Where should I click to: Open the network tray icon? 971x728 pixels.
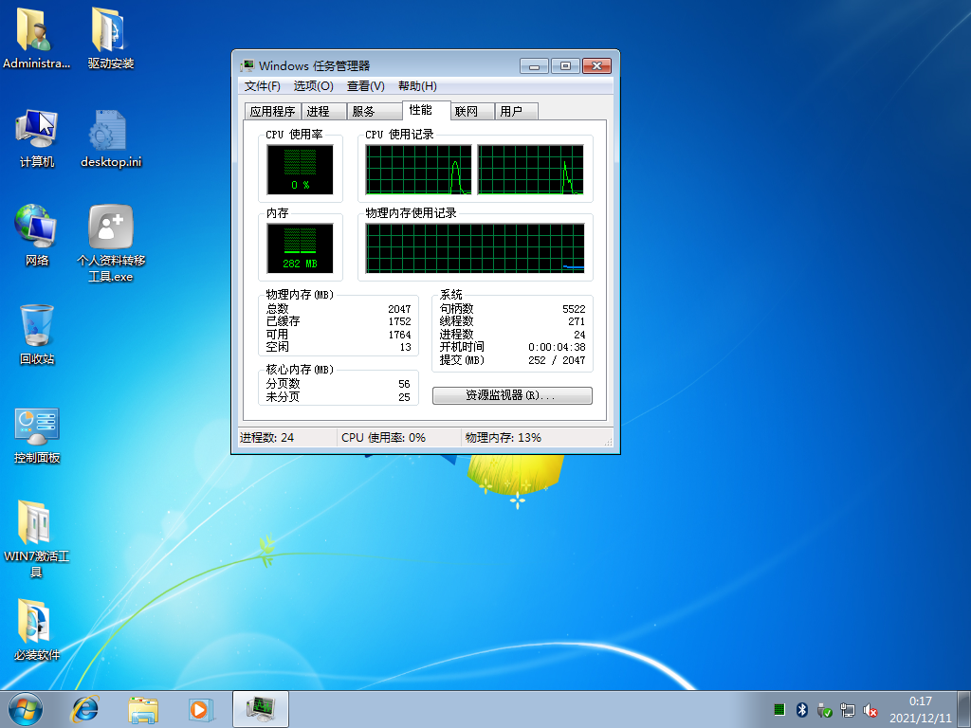[847, 709]
